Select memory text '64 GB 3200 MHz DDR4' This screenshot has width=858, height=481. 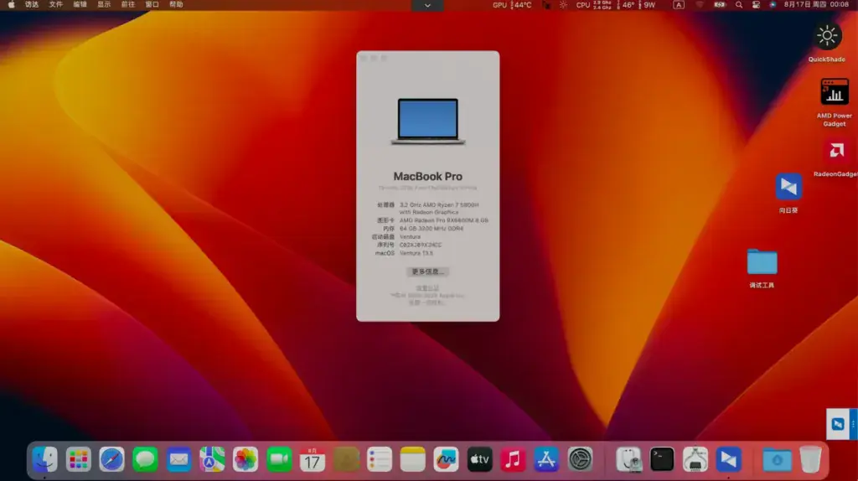point(432,229)
